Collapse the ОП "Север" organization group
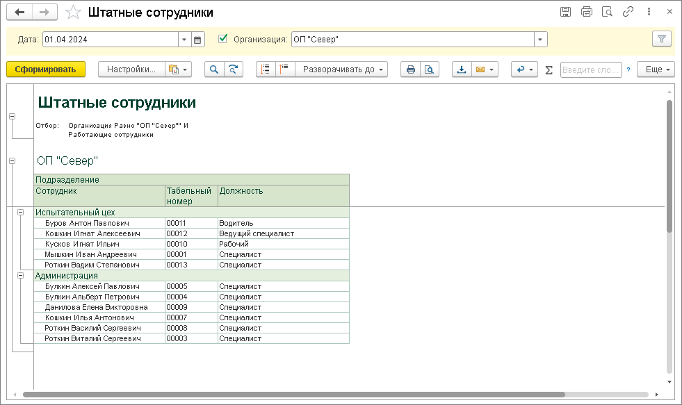Image resolution: width=682 pixels, height=405 pixels. pyautogui.click(x=12, y=160)
